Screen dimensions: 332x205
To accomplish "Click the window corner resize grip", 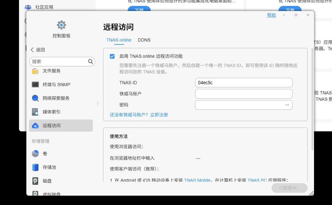I will pyautogui.click(x=311, y=193).
